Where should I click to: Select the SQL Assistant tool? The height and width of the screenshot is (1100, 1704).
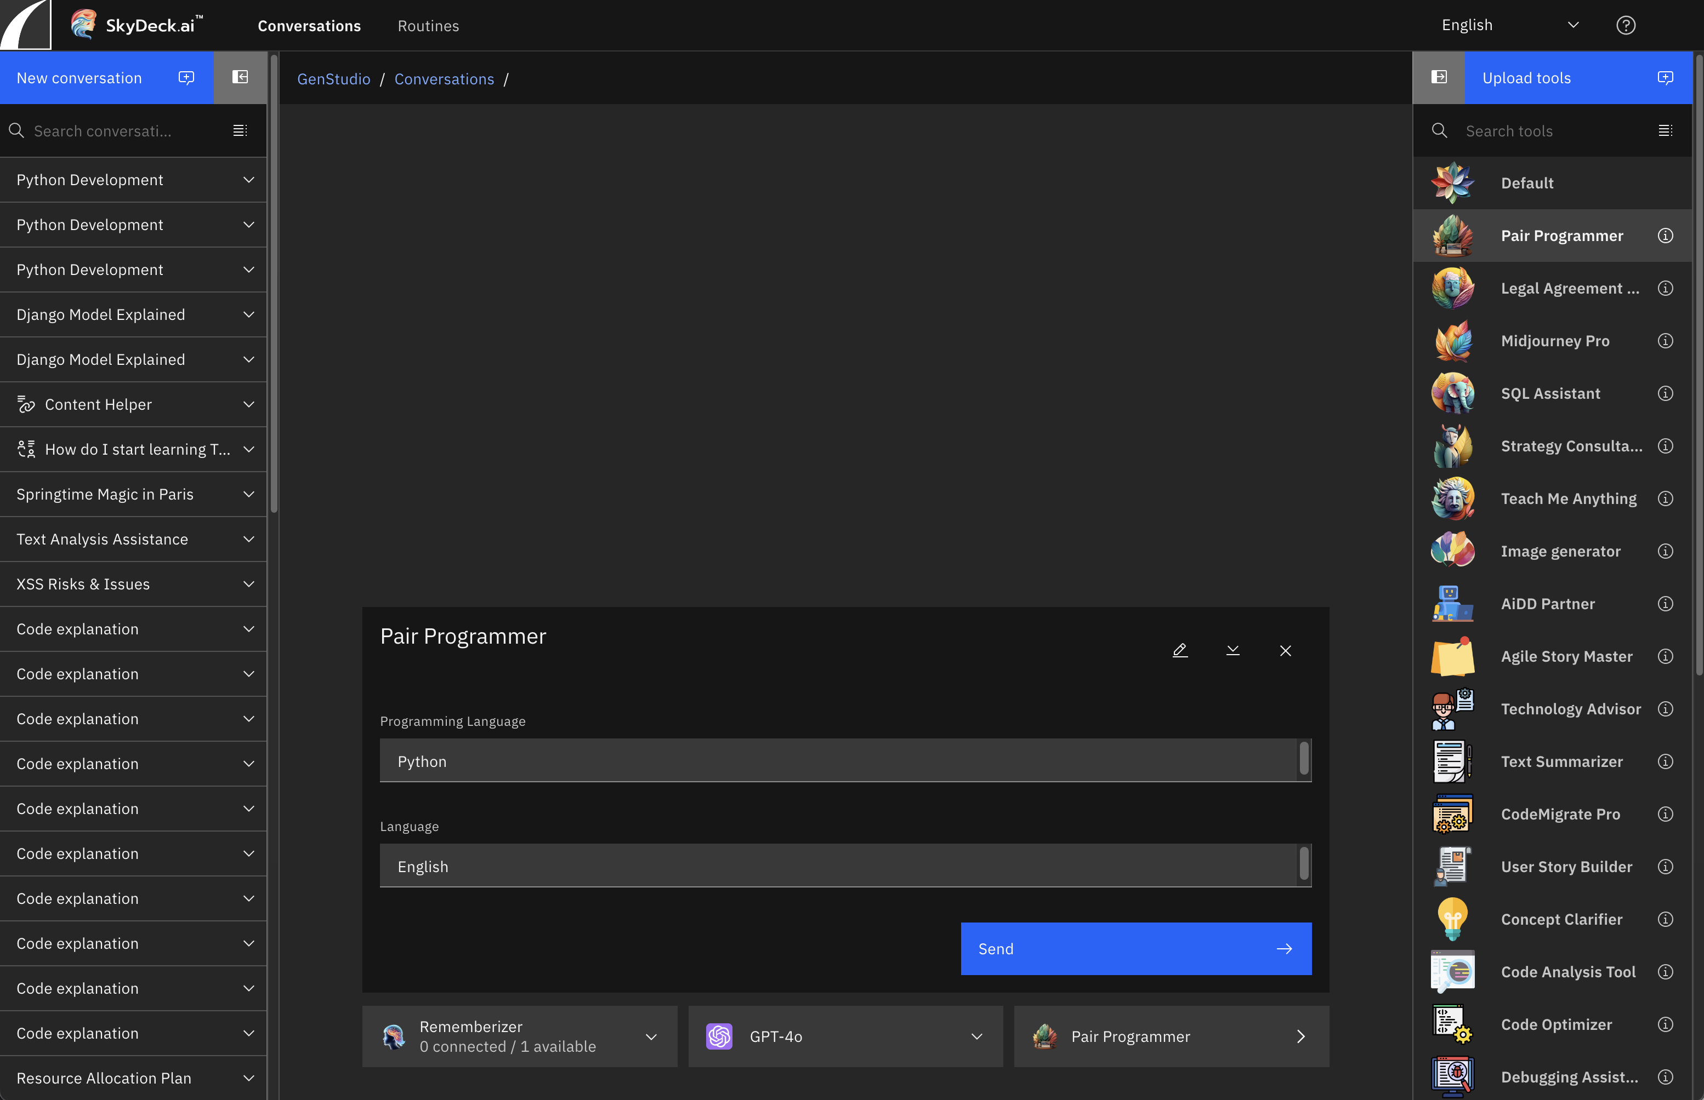coord(1550,393)
